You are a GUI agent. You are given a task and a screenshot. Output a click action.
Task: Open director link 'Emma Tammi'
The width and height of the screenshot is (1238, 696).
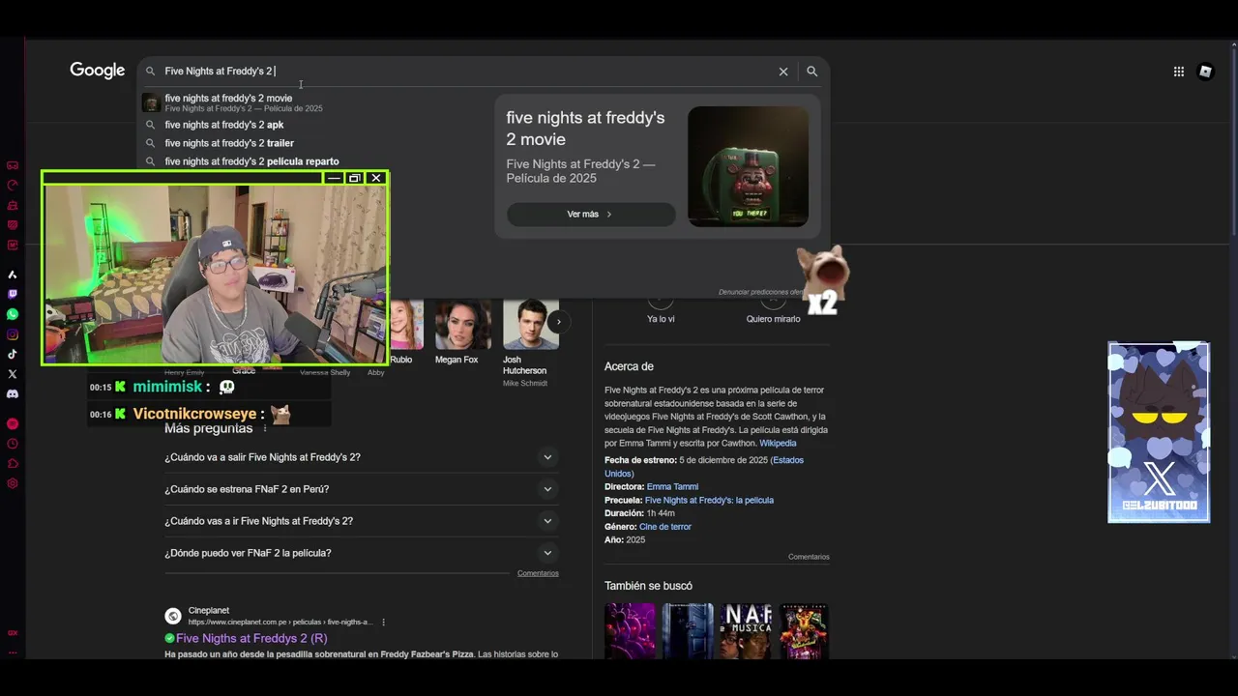[672, 487]
